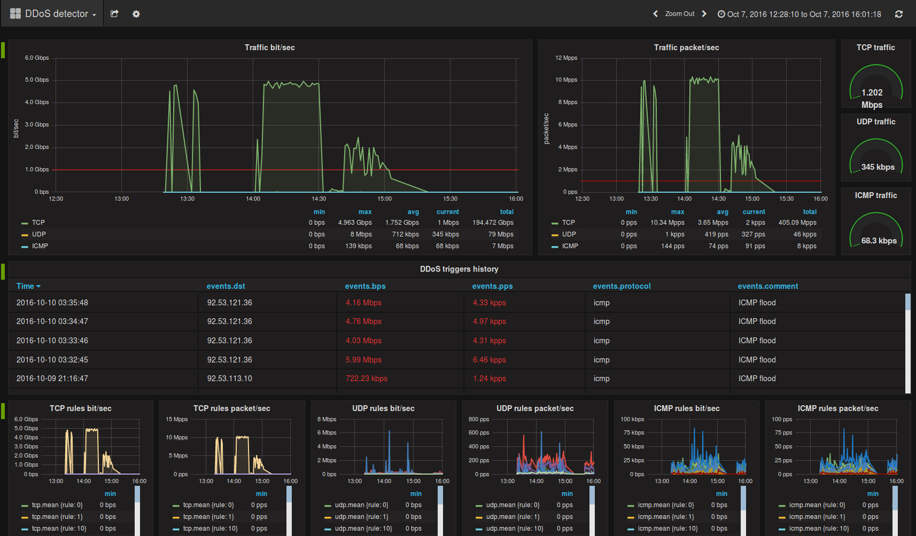The height and width of the screenshot is (536, 916).
Task: Click UDP color swatch in packet/sec legend
Action: coord(555,235)
